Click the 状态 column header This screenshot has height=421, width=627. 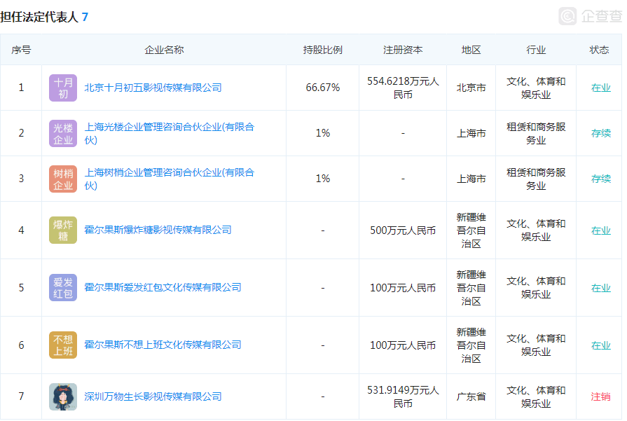599,50
